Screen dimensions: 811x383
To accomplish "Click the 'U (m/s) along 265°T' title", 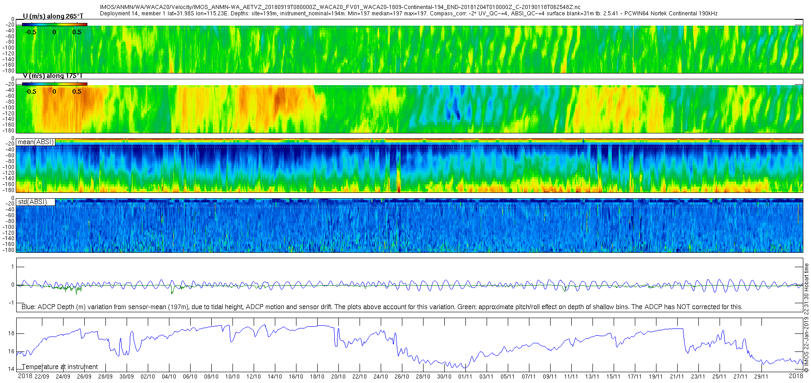I will [x=53, y=16].
